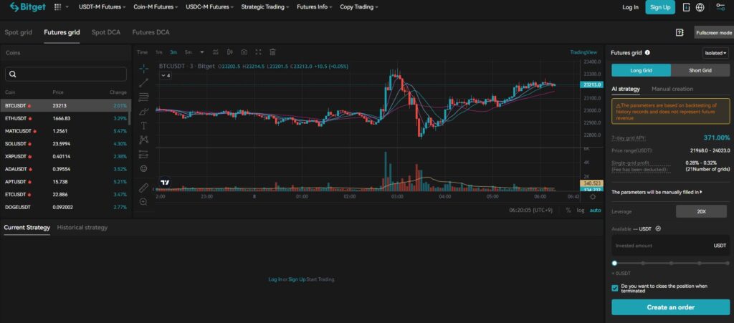Open the 20X leverage selector
The height and width of the screenshot is (323, 734).
[x=701, y=211]
